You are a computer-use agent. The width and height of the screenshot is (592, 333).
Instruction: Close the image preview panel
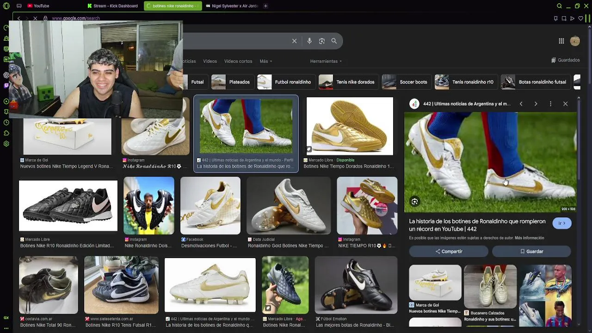pos(565,104)
